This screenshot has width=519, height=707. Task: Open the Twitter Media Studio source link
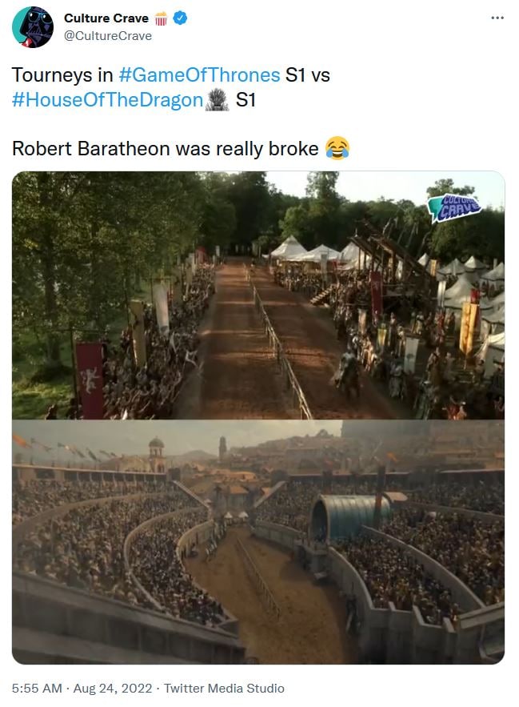224,689
